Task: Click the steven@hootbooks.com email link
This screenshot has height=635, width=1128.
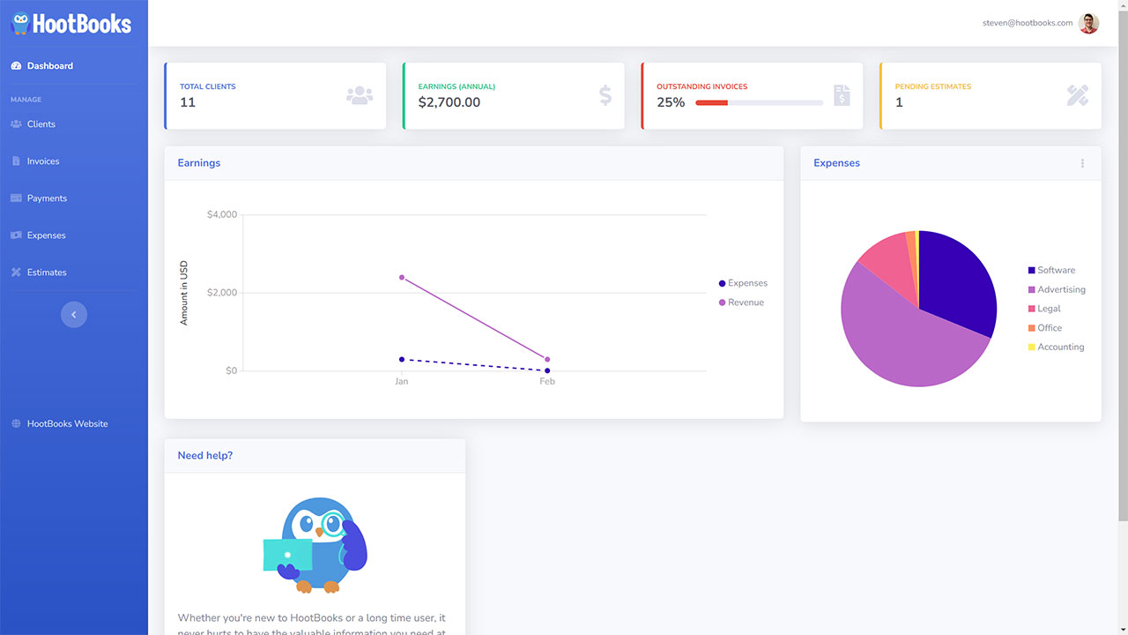Action: 1026,23
